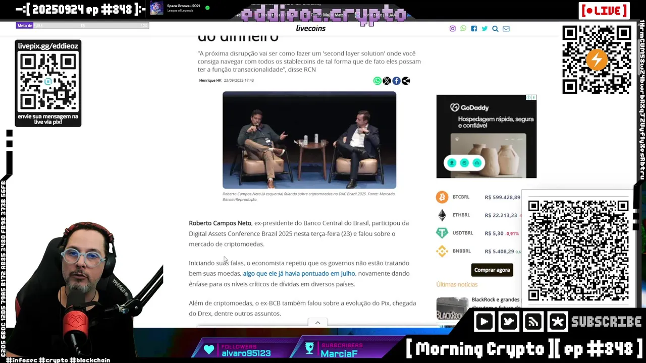Click the BNB BNBBRL coin icon

442,251
